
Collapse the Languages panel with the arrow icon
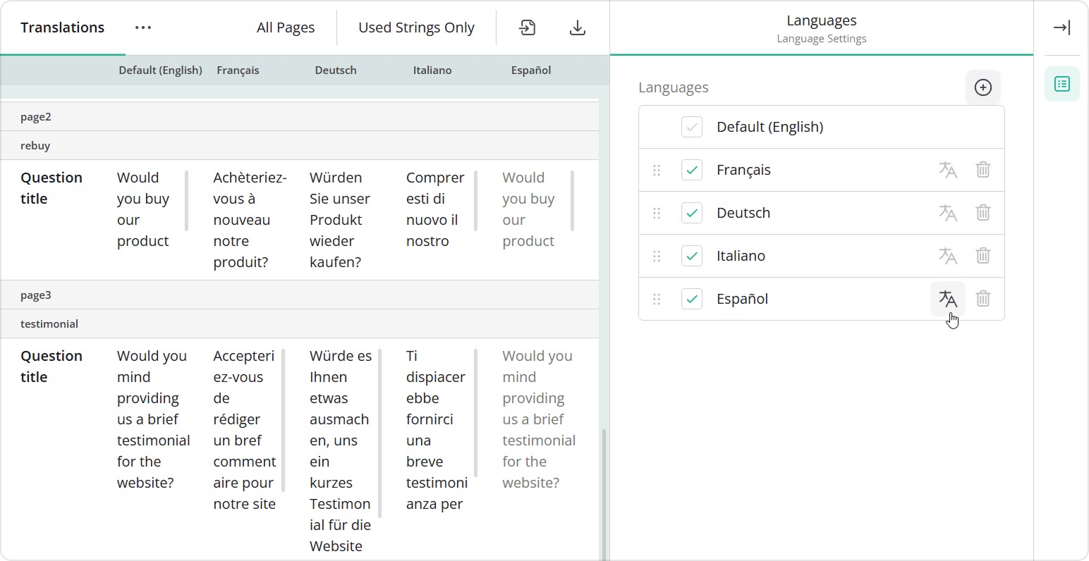[1061, 27]
